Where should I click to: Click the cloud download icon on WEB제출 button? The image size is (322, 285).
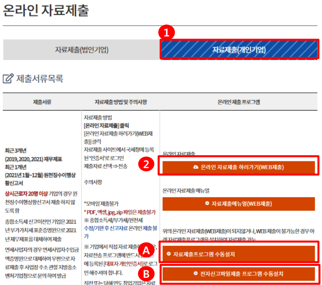click(x=196, y=167)
